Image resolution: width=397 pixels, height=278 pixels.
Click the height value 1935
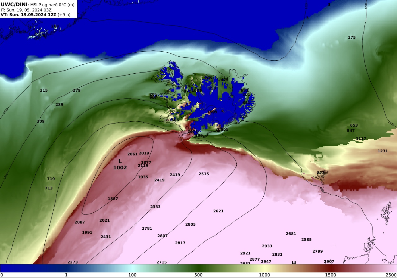click(x=143, y=177)
